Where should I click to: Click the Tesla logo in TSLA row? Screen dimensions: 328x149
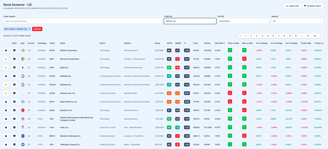click(x=23, y=127)
